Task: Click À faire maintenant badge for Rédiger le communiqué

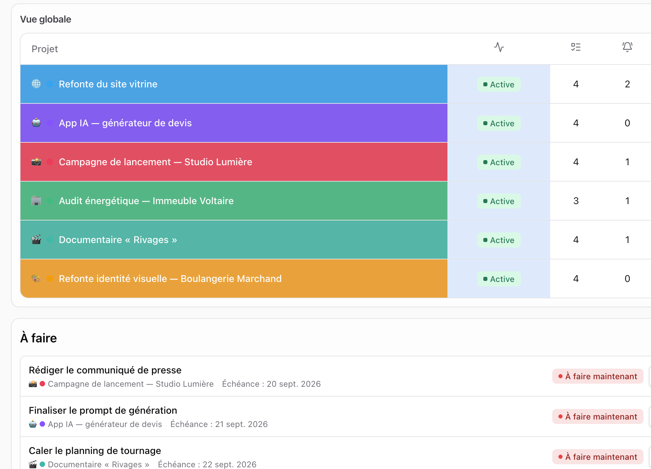Action: pyautogui.click(x=598, y=376)
